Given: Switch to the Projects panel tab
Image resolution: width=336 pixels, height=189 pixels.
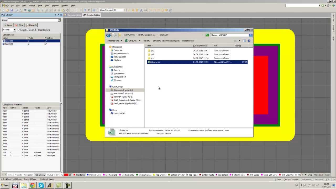Looking at the screenshot, I should (18, 175).
